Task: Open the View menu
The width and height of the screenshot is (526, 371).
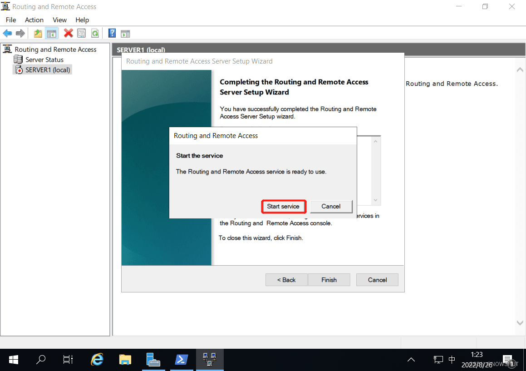Action: (x=60, y=20)
